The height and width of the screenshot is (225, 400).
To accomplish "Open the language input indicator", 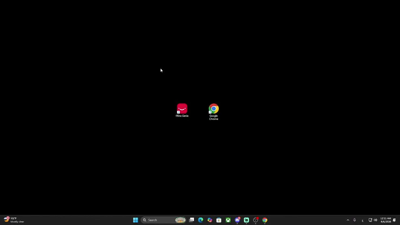I will point(362,220).
